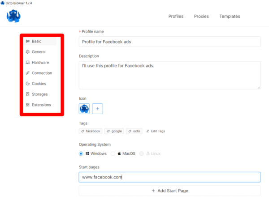Switch to Storages section
Image resolution: width=269 pixels, height=200 pixels.
tap(39, 94)
